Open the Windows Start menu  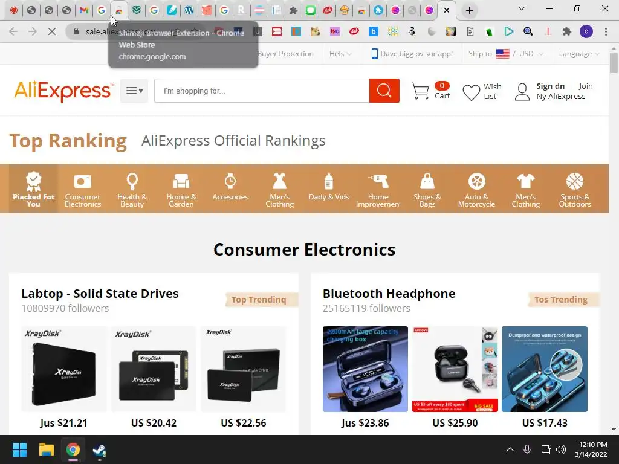click(x=19, y=449)
